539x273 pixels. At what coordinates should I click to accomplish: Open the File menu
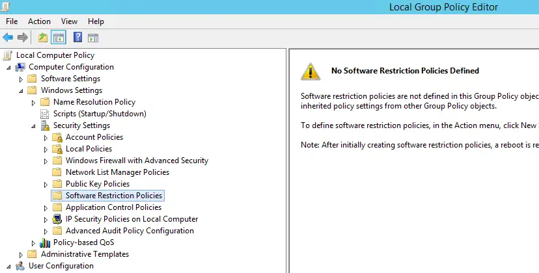[x=12, y=21]
